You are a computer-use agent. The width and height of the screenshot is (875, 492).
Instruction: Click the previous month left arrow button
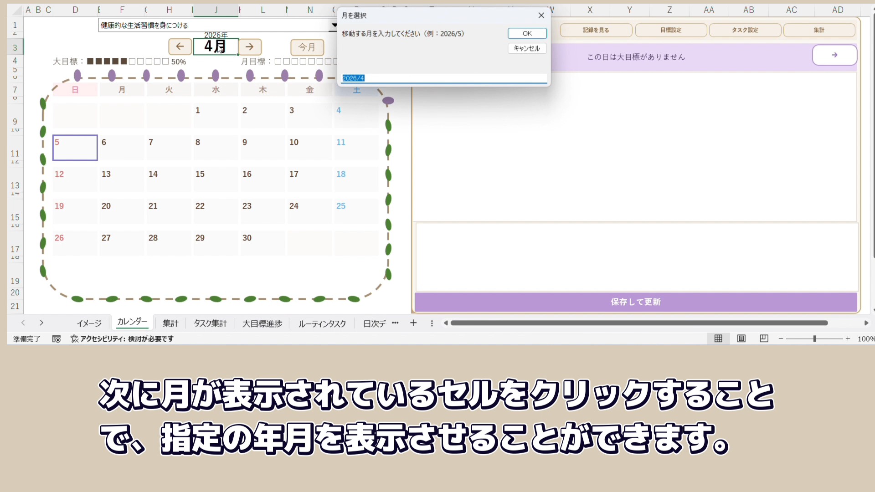[180, 46]
